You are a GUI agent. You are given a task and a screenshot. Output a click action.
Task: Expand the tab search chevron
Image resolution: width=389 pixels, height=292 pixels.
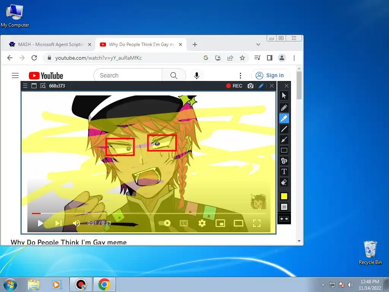coord(258,44)
